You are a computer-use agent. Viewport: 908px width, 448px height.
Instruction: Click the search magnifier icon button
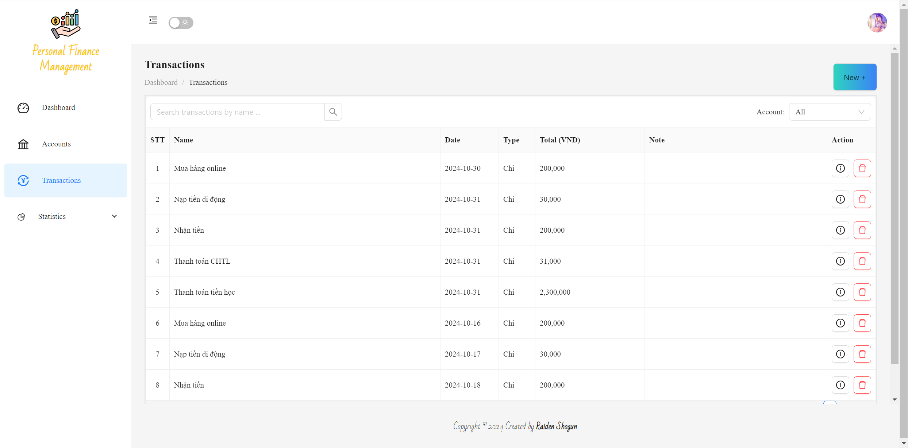click(333, 112)
